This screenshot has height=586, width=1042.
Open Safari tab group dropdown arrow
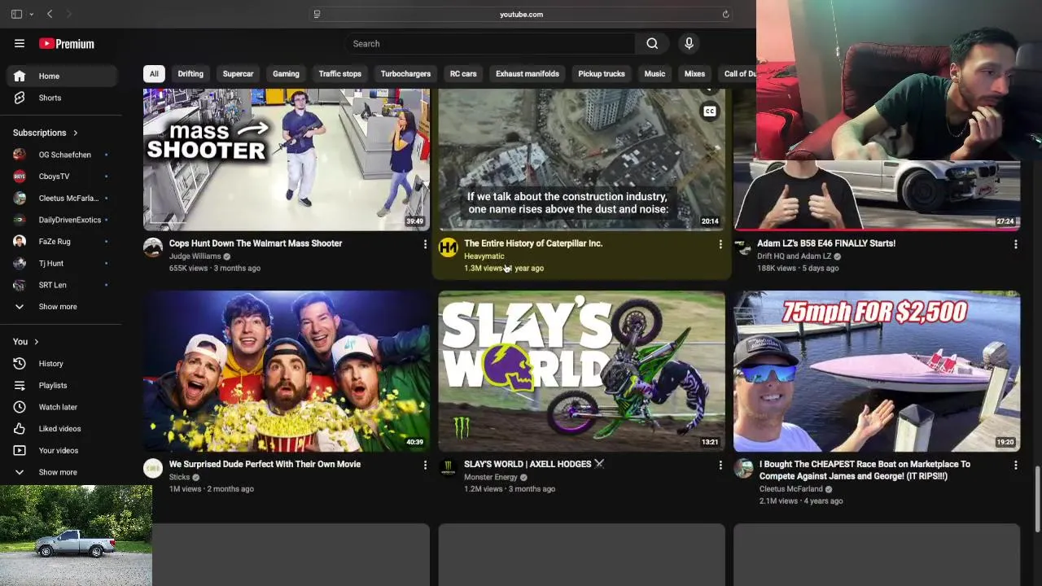pyautogui.click(x=31, y=14)
